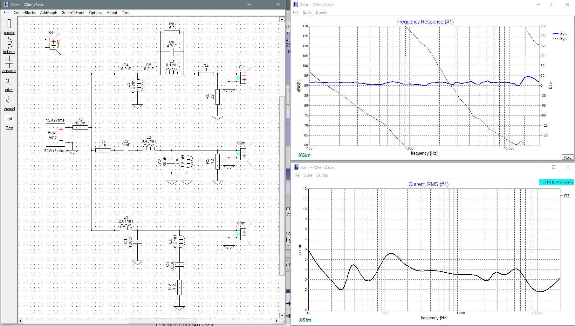Select inductor L6 6.2mH
This screenshot has width=575, height=326.
point(182,242)
